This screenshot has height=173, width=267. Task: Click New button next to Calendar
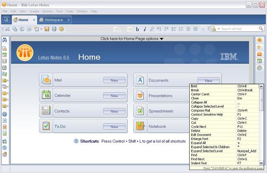(x=114, y=96)
